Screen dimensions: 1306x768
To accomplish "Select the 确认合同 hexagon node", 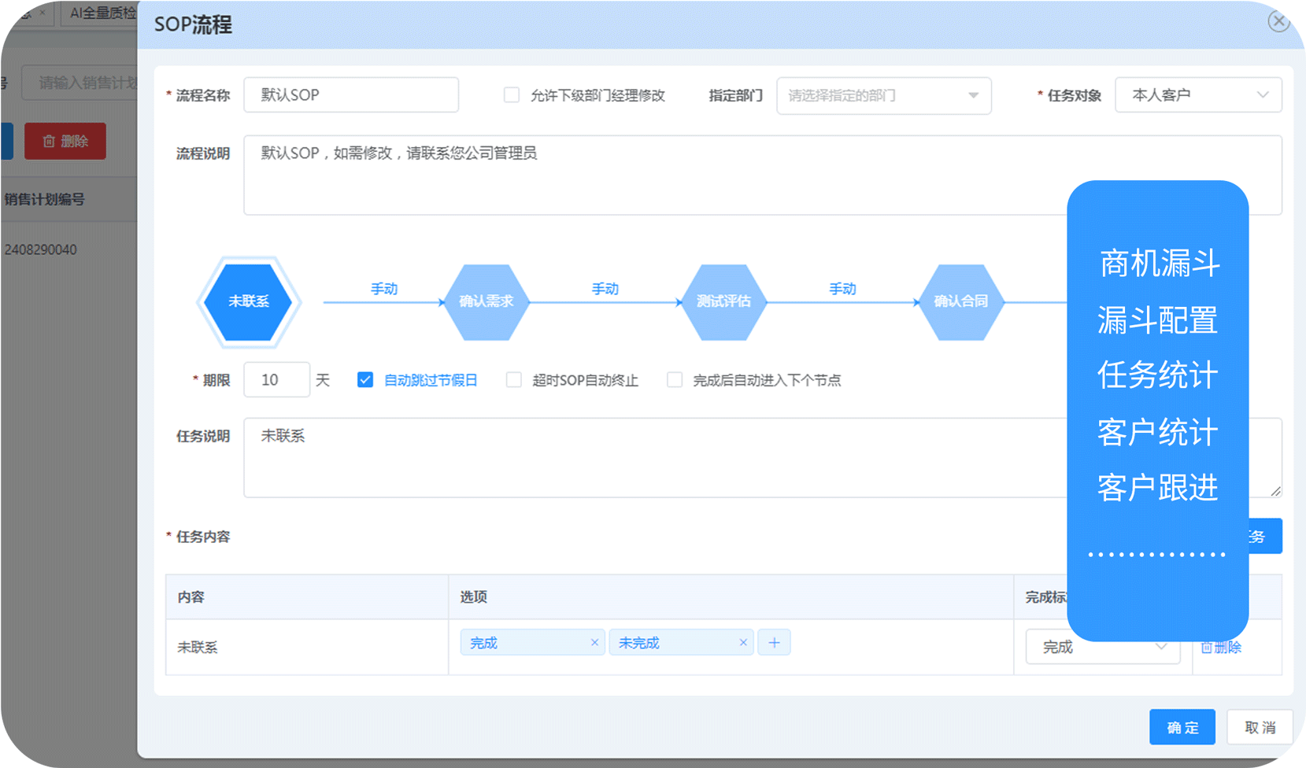I will 960,302.
